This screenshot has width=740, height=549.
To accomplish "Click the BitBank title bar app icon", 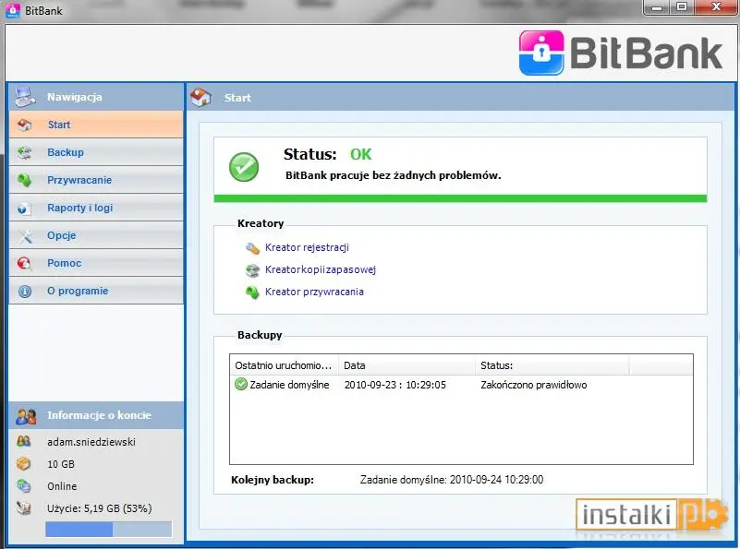I will pyautogui.click(x=13, y=10).
